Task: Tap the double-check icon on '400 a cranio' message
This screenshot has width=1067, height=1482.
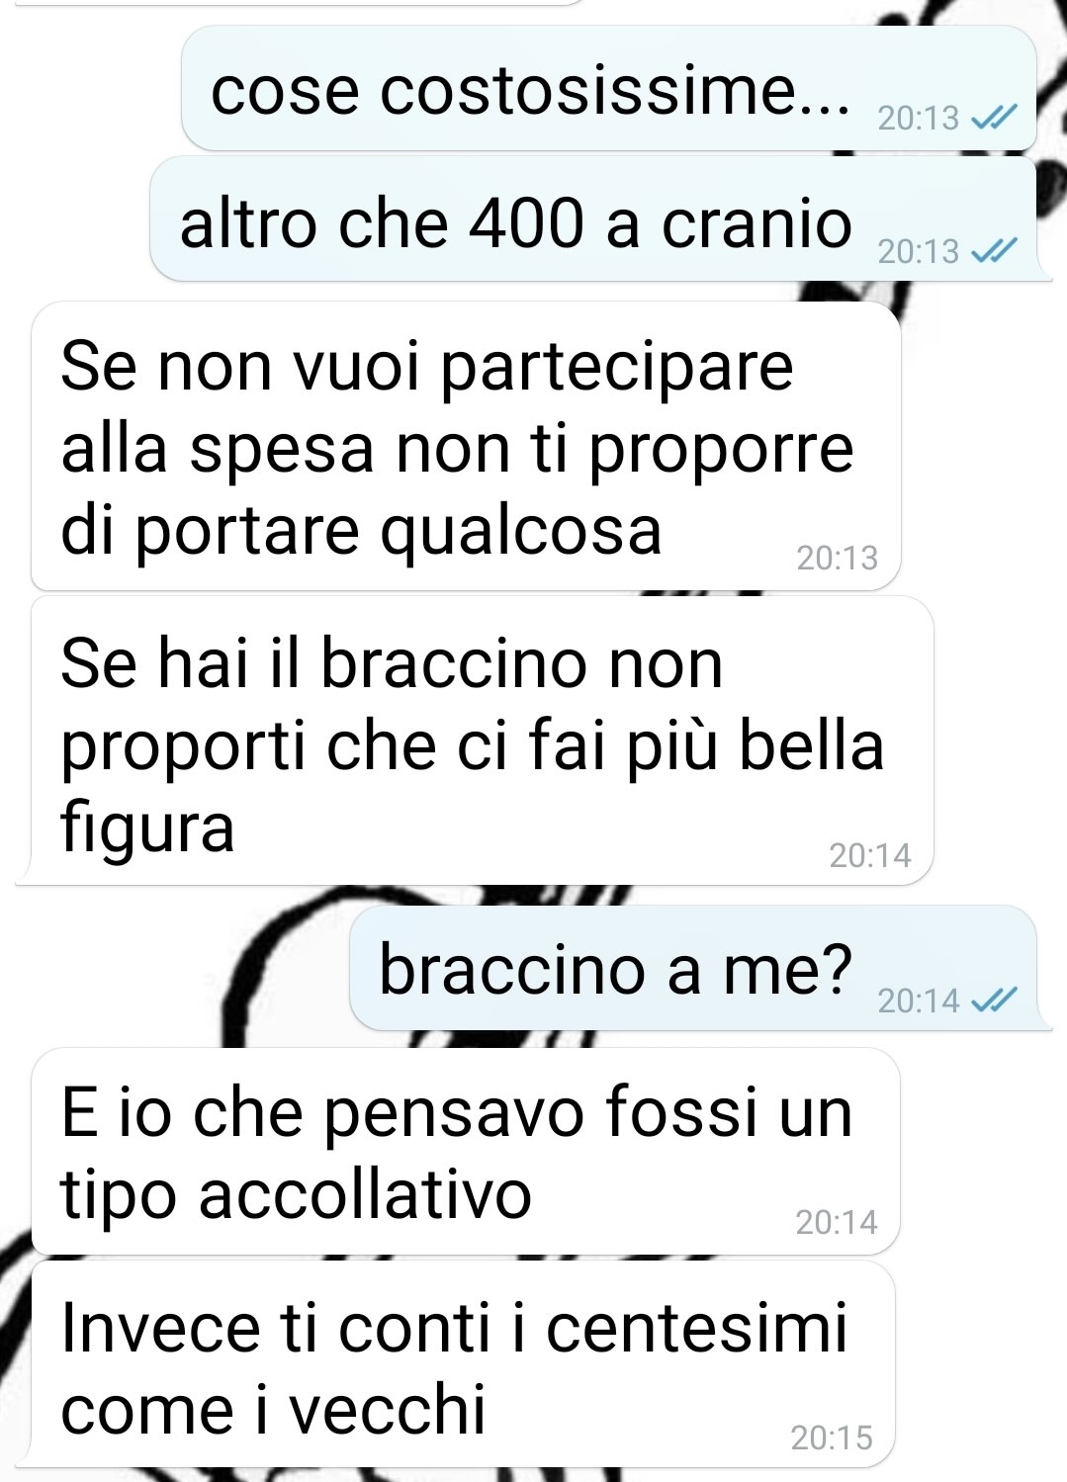Action: click(993, 252)
